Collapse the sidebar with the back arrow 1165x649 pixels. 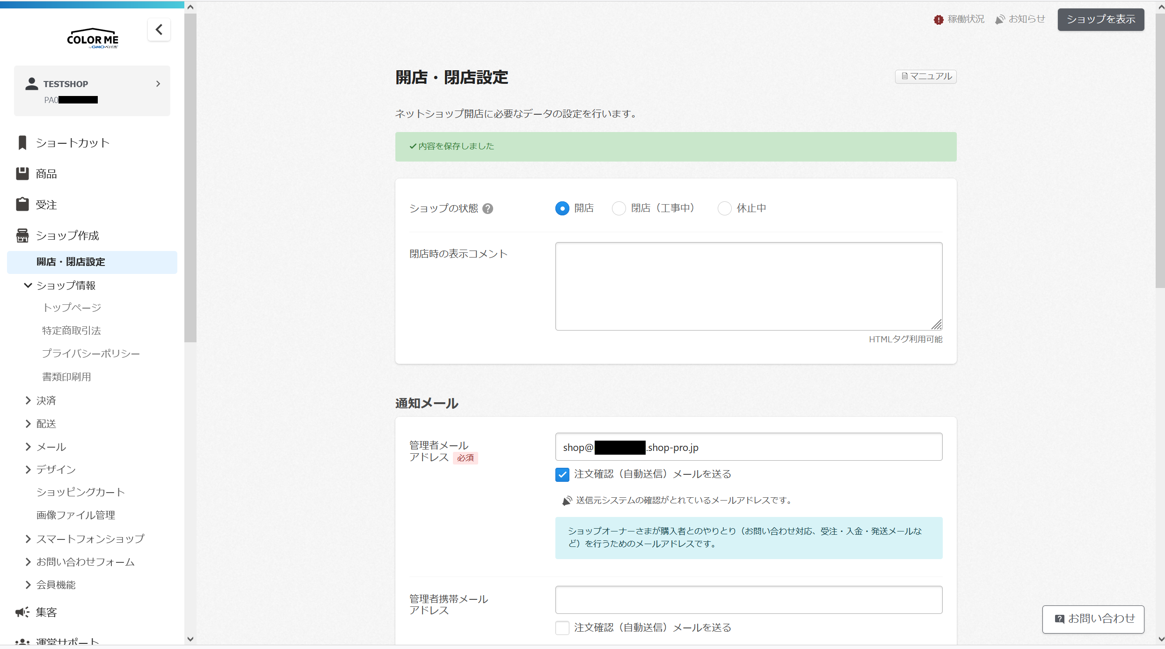click(159, 30)
